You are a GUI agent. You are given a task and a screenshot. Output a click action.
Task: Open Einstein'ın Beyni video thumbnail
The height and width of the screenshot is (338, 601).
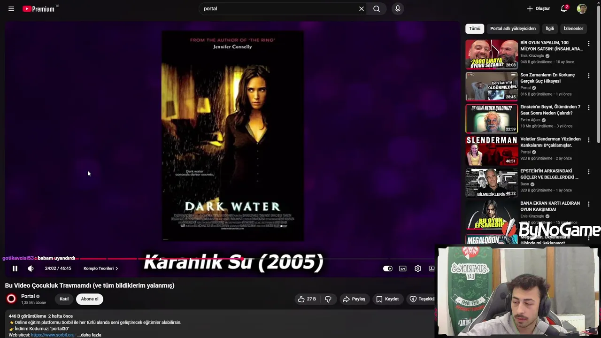[492, 119]
